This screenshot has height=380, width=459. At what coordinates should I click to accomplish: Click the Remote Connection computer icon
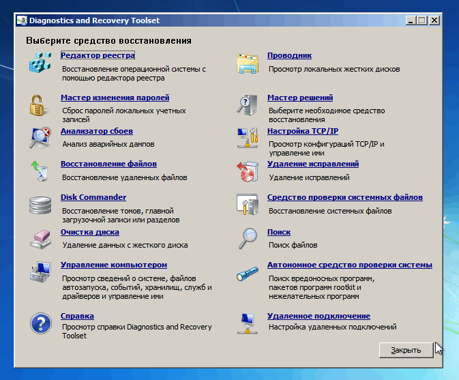pyautogui.click(x=248, y=323)
